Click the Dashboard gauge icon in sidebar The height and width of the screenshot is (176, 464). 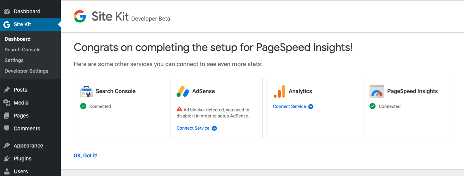(6, 11)
